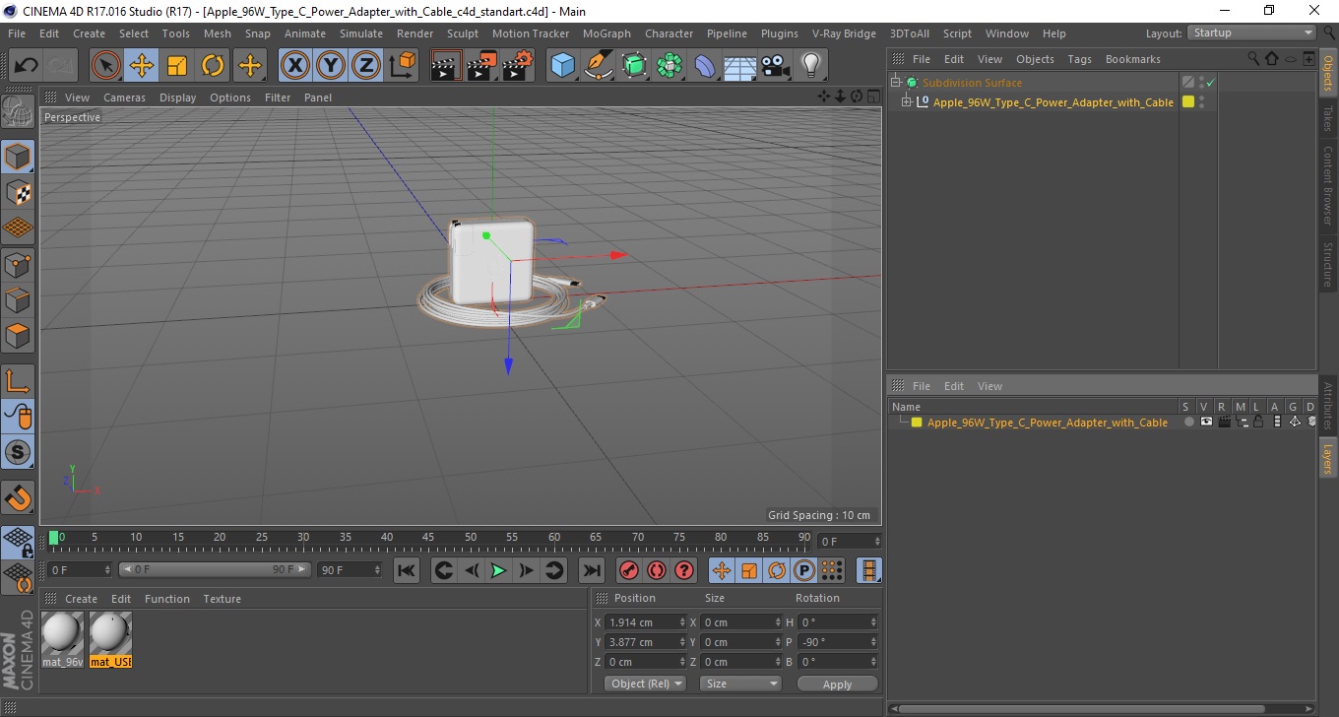The width and height of the screenshot is (1339, 717).
Task: Expand the Apple_96W_Type_C_Power_Adapter_with_Cable object tree
Action: click(907, 102)
